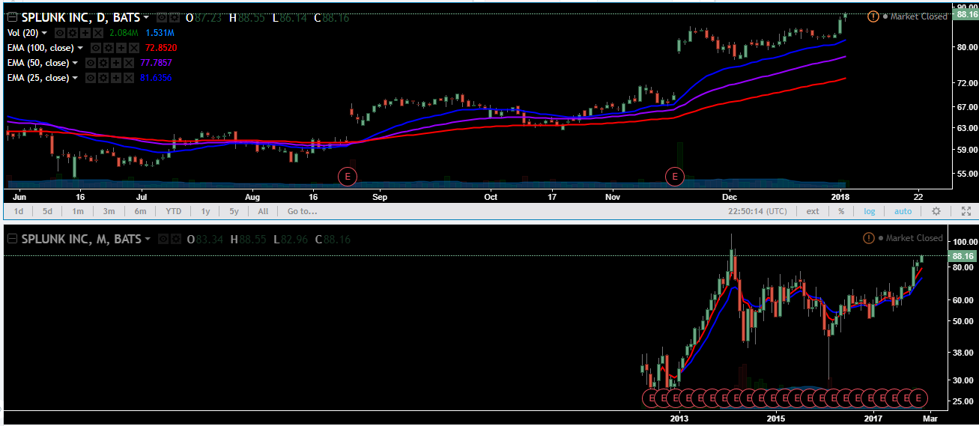Toggle log scale on the chart

[x=869, y=211]
